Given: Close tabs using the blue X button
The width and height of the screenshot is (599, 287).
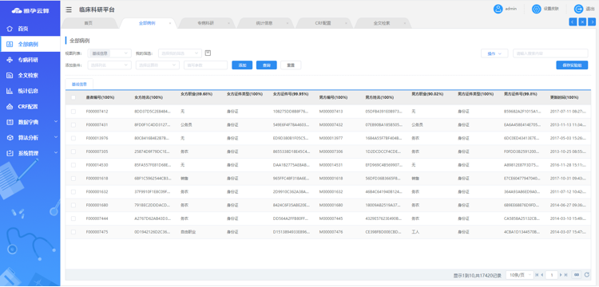Looking at the screenshot, I should coord(582,22).
